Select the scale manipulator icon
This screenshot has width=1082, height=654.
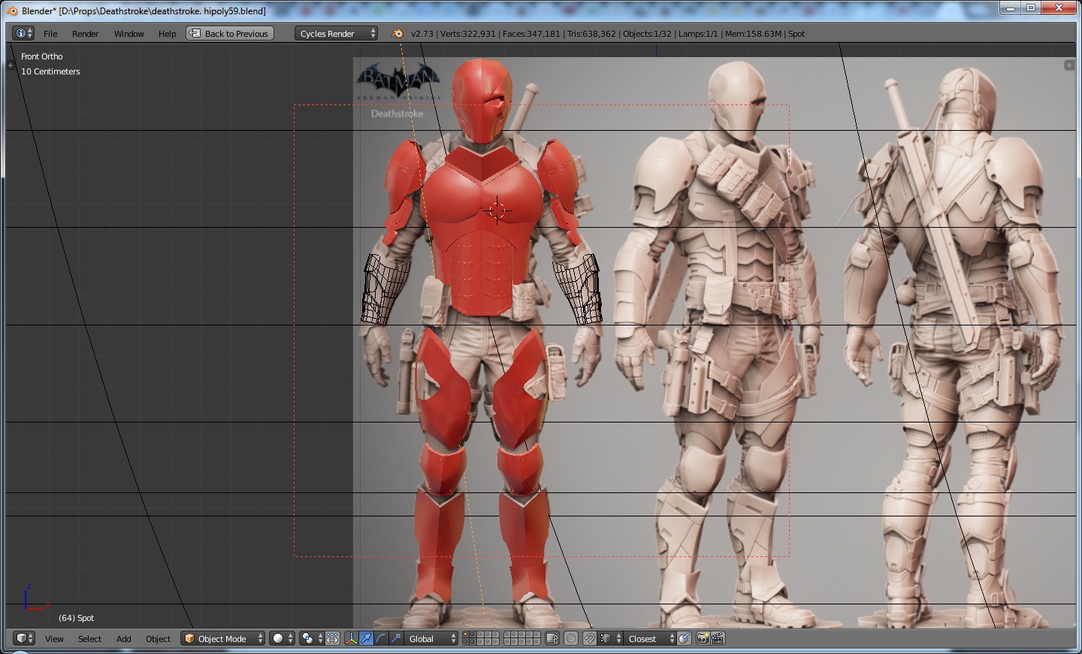pyautogui.click(x=396, y=638)
